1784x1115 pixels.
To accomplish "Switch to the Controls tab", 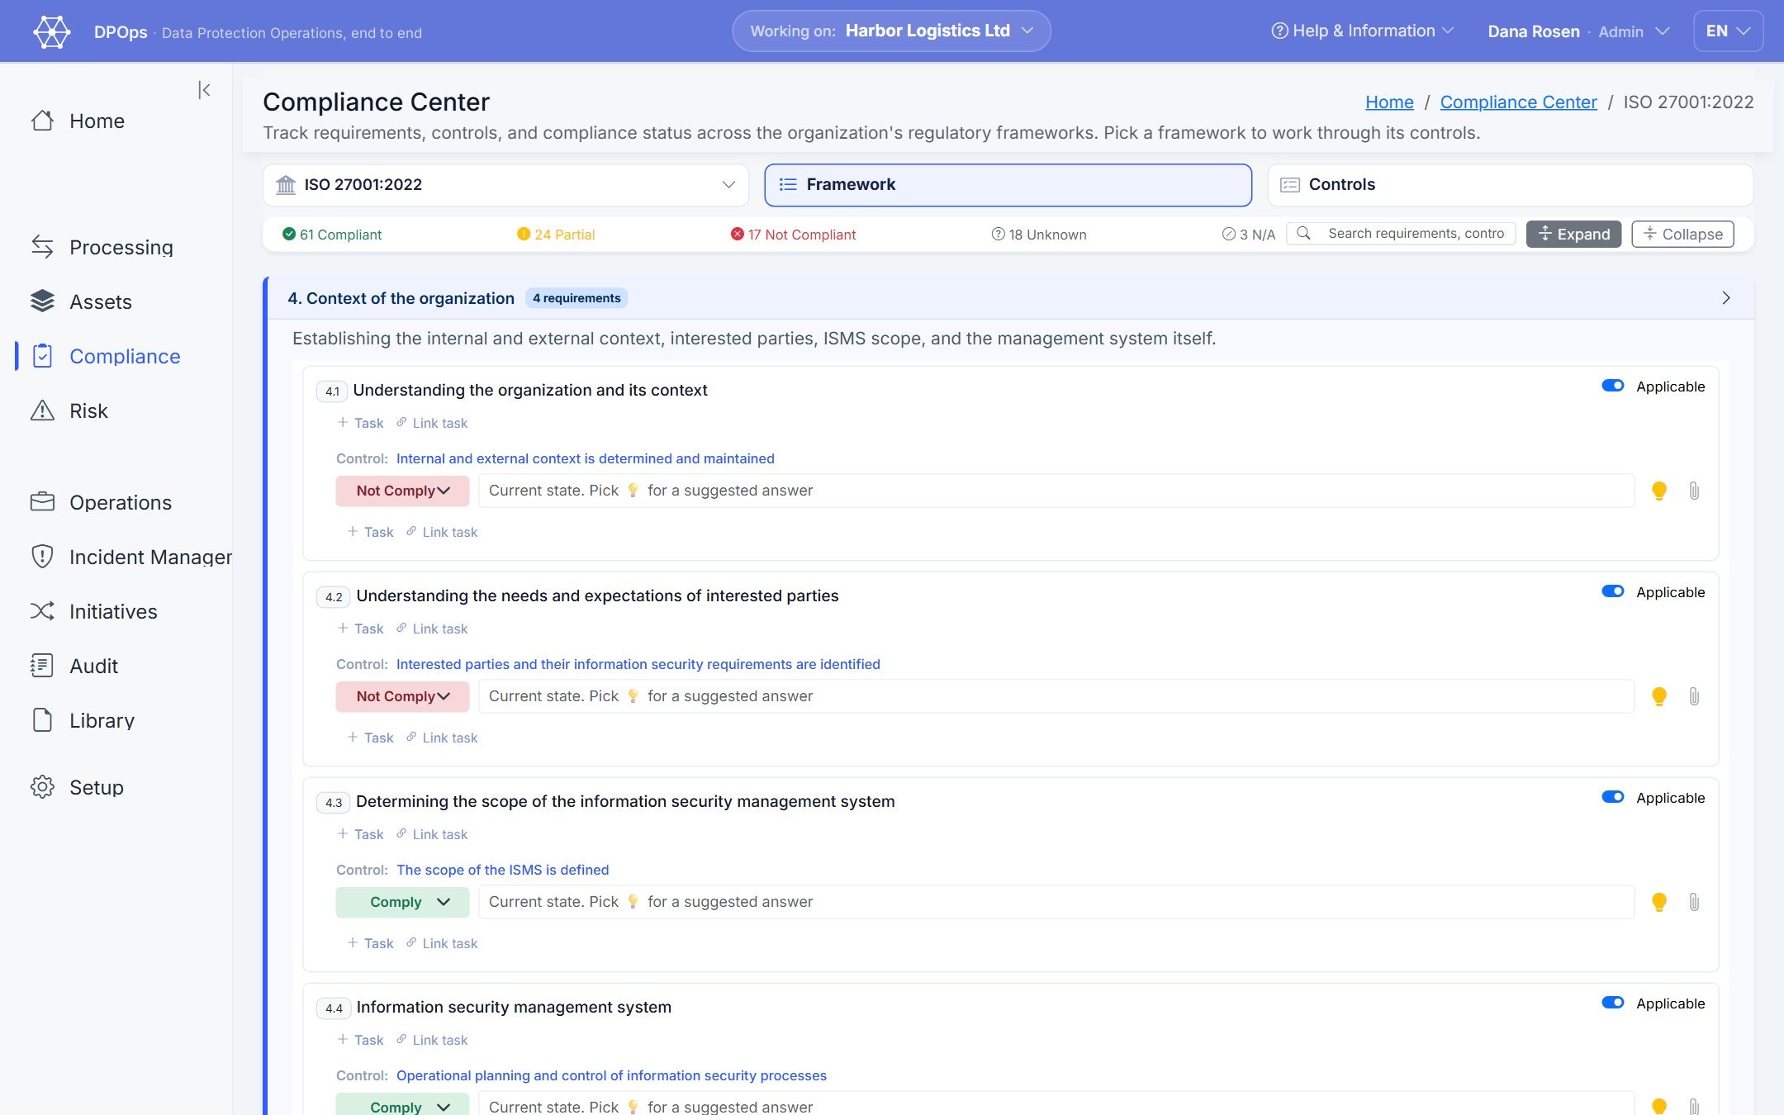I will (1510, 185).
